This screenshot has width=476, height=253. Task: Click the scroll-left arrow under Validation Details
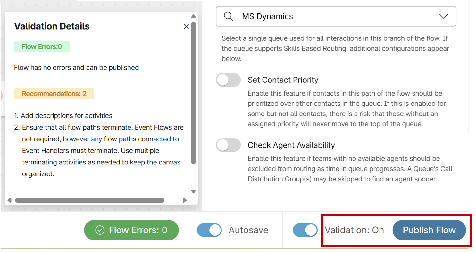click(x=9, y=200)
